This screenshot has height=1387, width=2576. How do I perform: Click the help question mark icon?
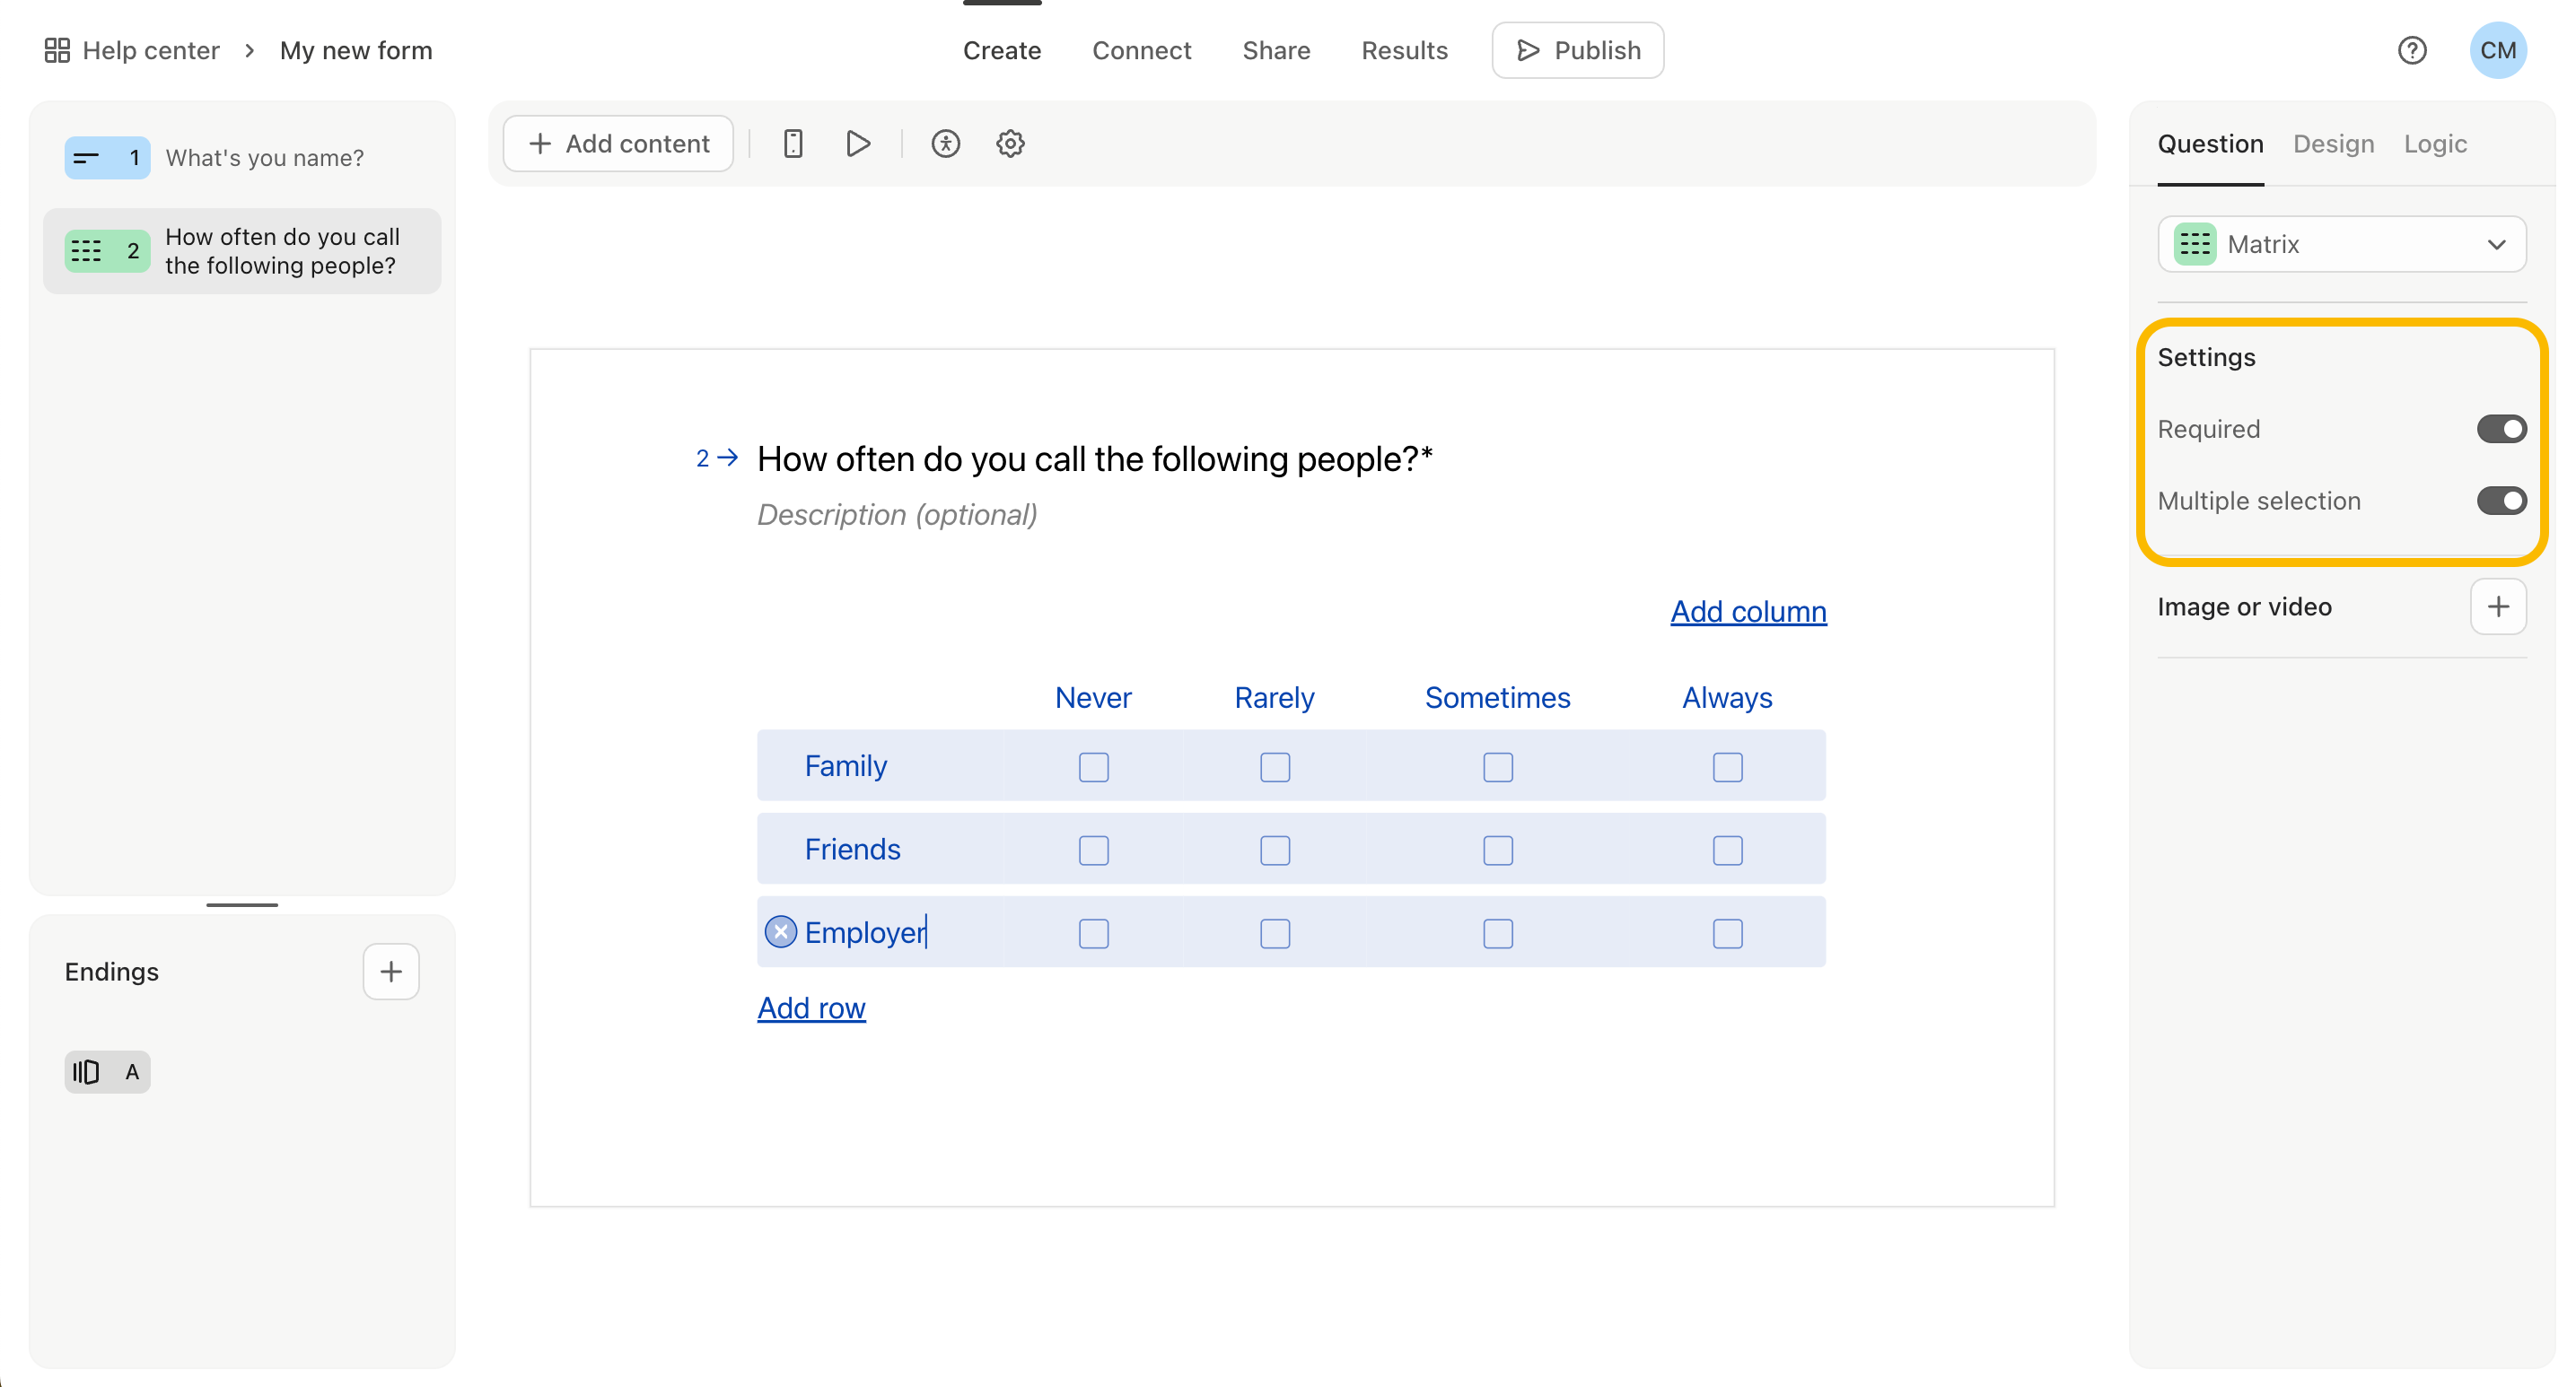(2412, 50)
